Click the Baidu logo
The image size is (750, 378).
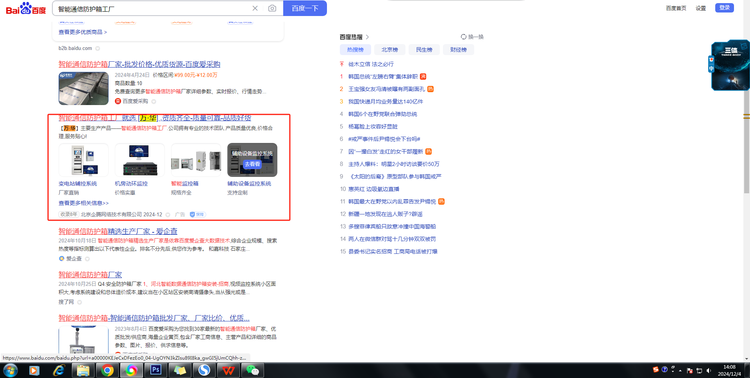coord(26,8)
